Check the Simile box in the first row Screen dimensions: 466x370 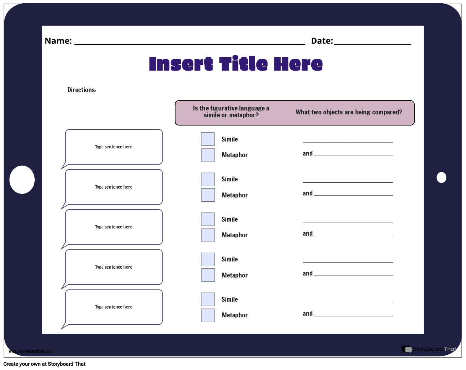click(208, 139)
